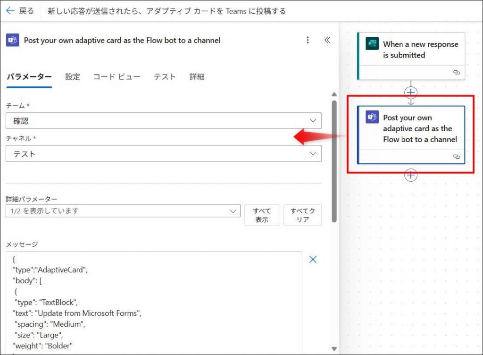This screenshot has width=483, height=355.
Task: Open the three-dot more options menu
Action: pos(308,40)
